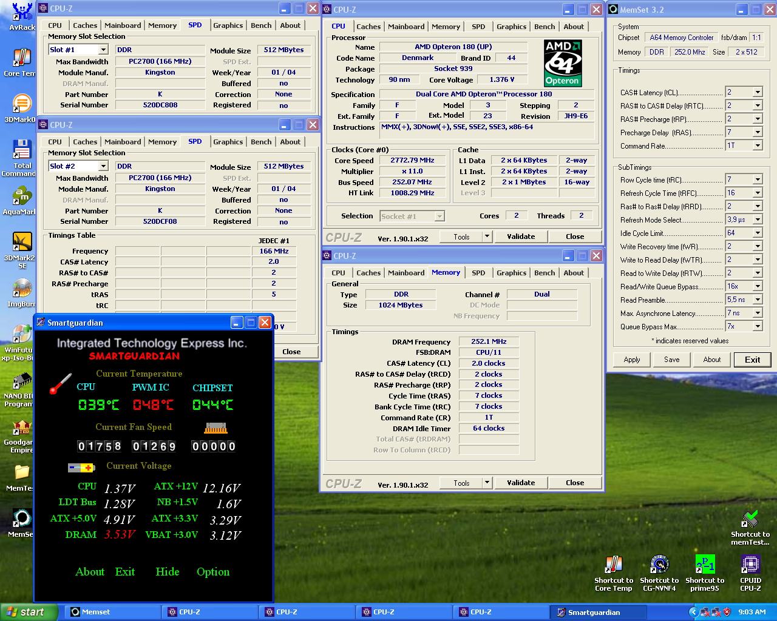Open the Command Rate dropdown in MemSet
Image resolution: width=777 pixels, height=621 pixels.
tap(757, 146)
